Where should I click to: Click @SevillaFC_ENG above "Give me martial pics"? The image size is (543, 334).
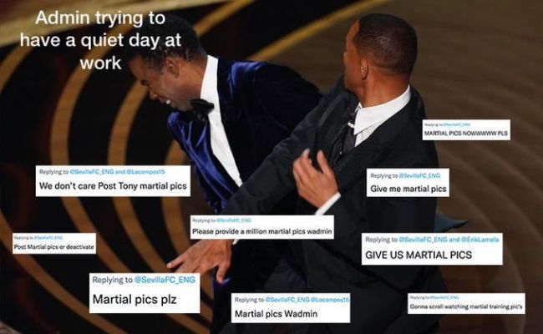coord(419,175)
